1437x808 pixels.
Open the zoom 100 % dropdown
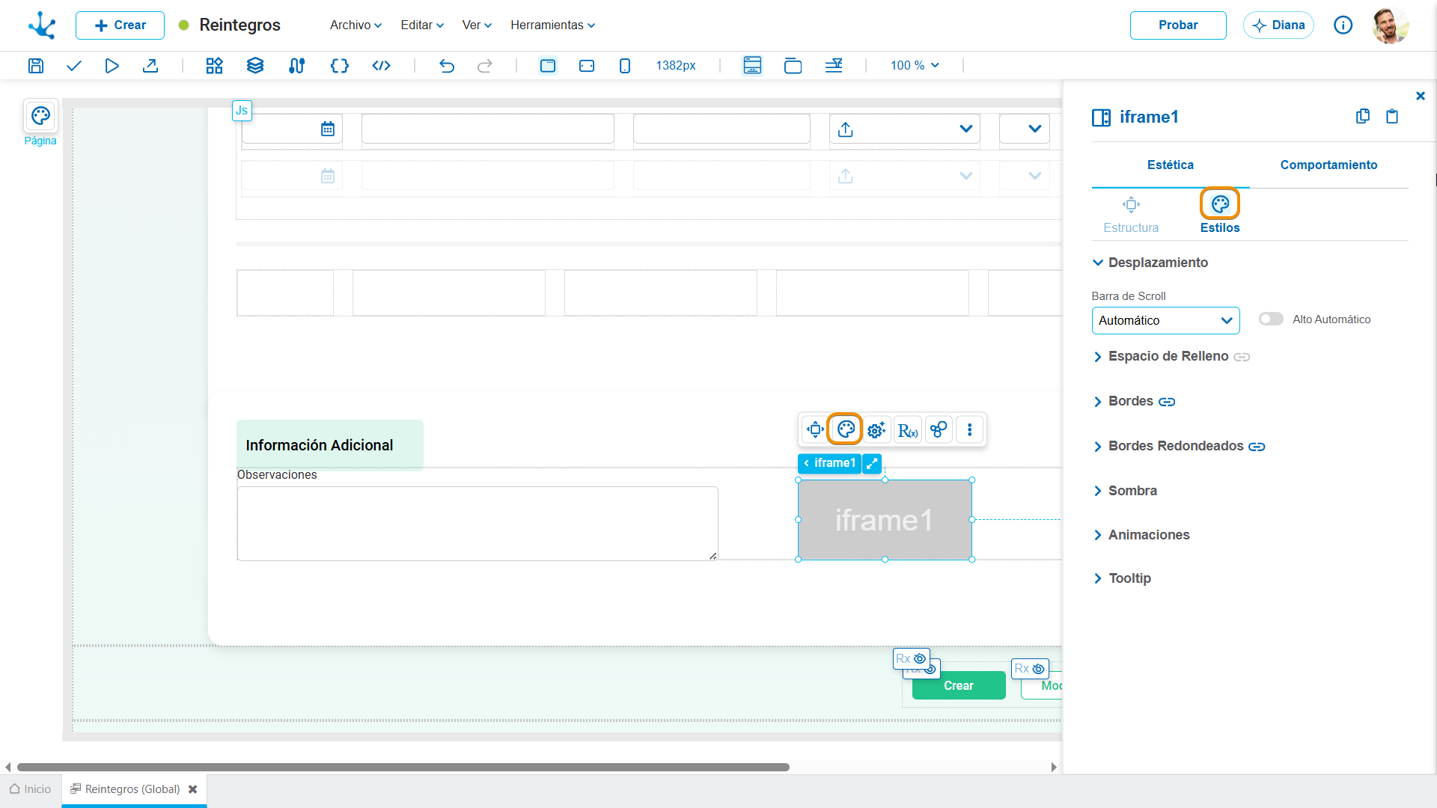click(x=915, y=66)
